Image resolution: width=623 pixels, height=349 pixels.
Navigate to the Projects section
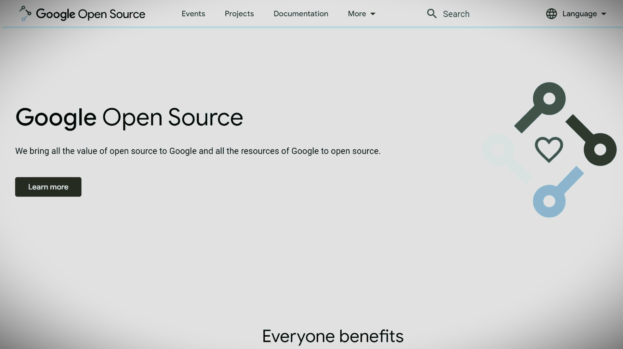239,14
